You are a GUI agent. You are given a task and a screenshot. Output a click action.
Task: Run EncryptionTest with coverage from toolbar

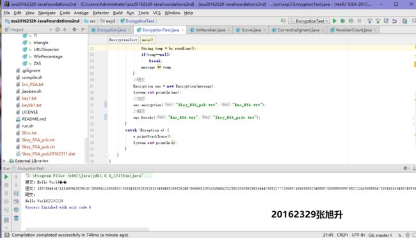351,20
